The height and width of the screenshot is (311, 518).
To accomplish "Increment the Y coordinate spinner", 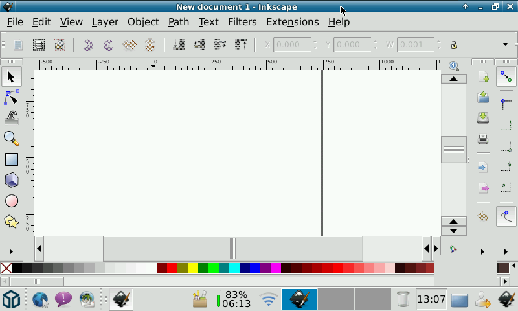I will 376,42.
